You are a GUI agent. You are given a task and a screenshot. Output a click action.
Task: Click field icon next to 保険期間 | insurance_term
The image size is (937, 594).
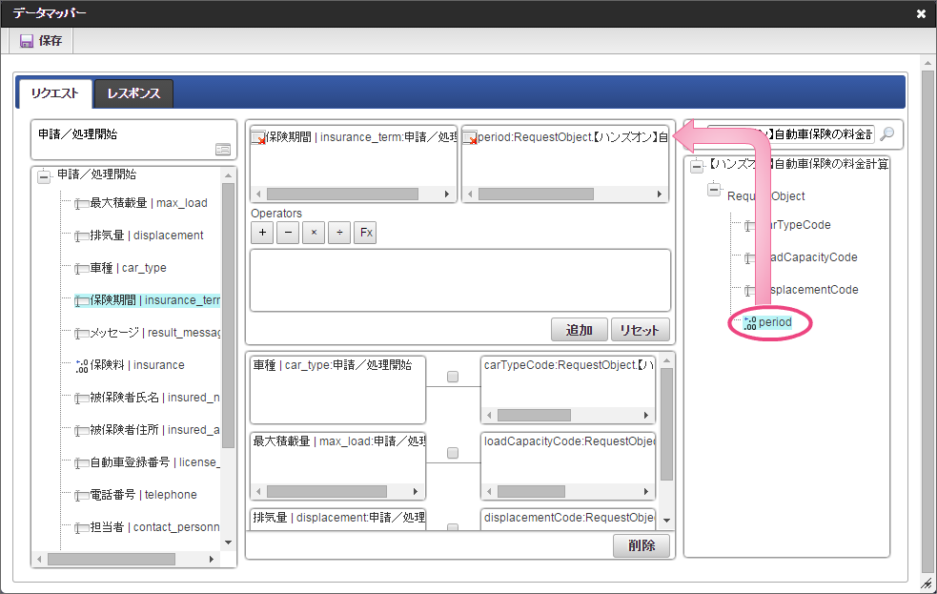(82, 300)
